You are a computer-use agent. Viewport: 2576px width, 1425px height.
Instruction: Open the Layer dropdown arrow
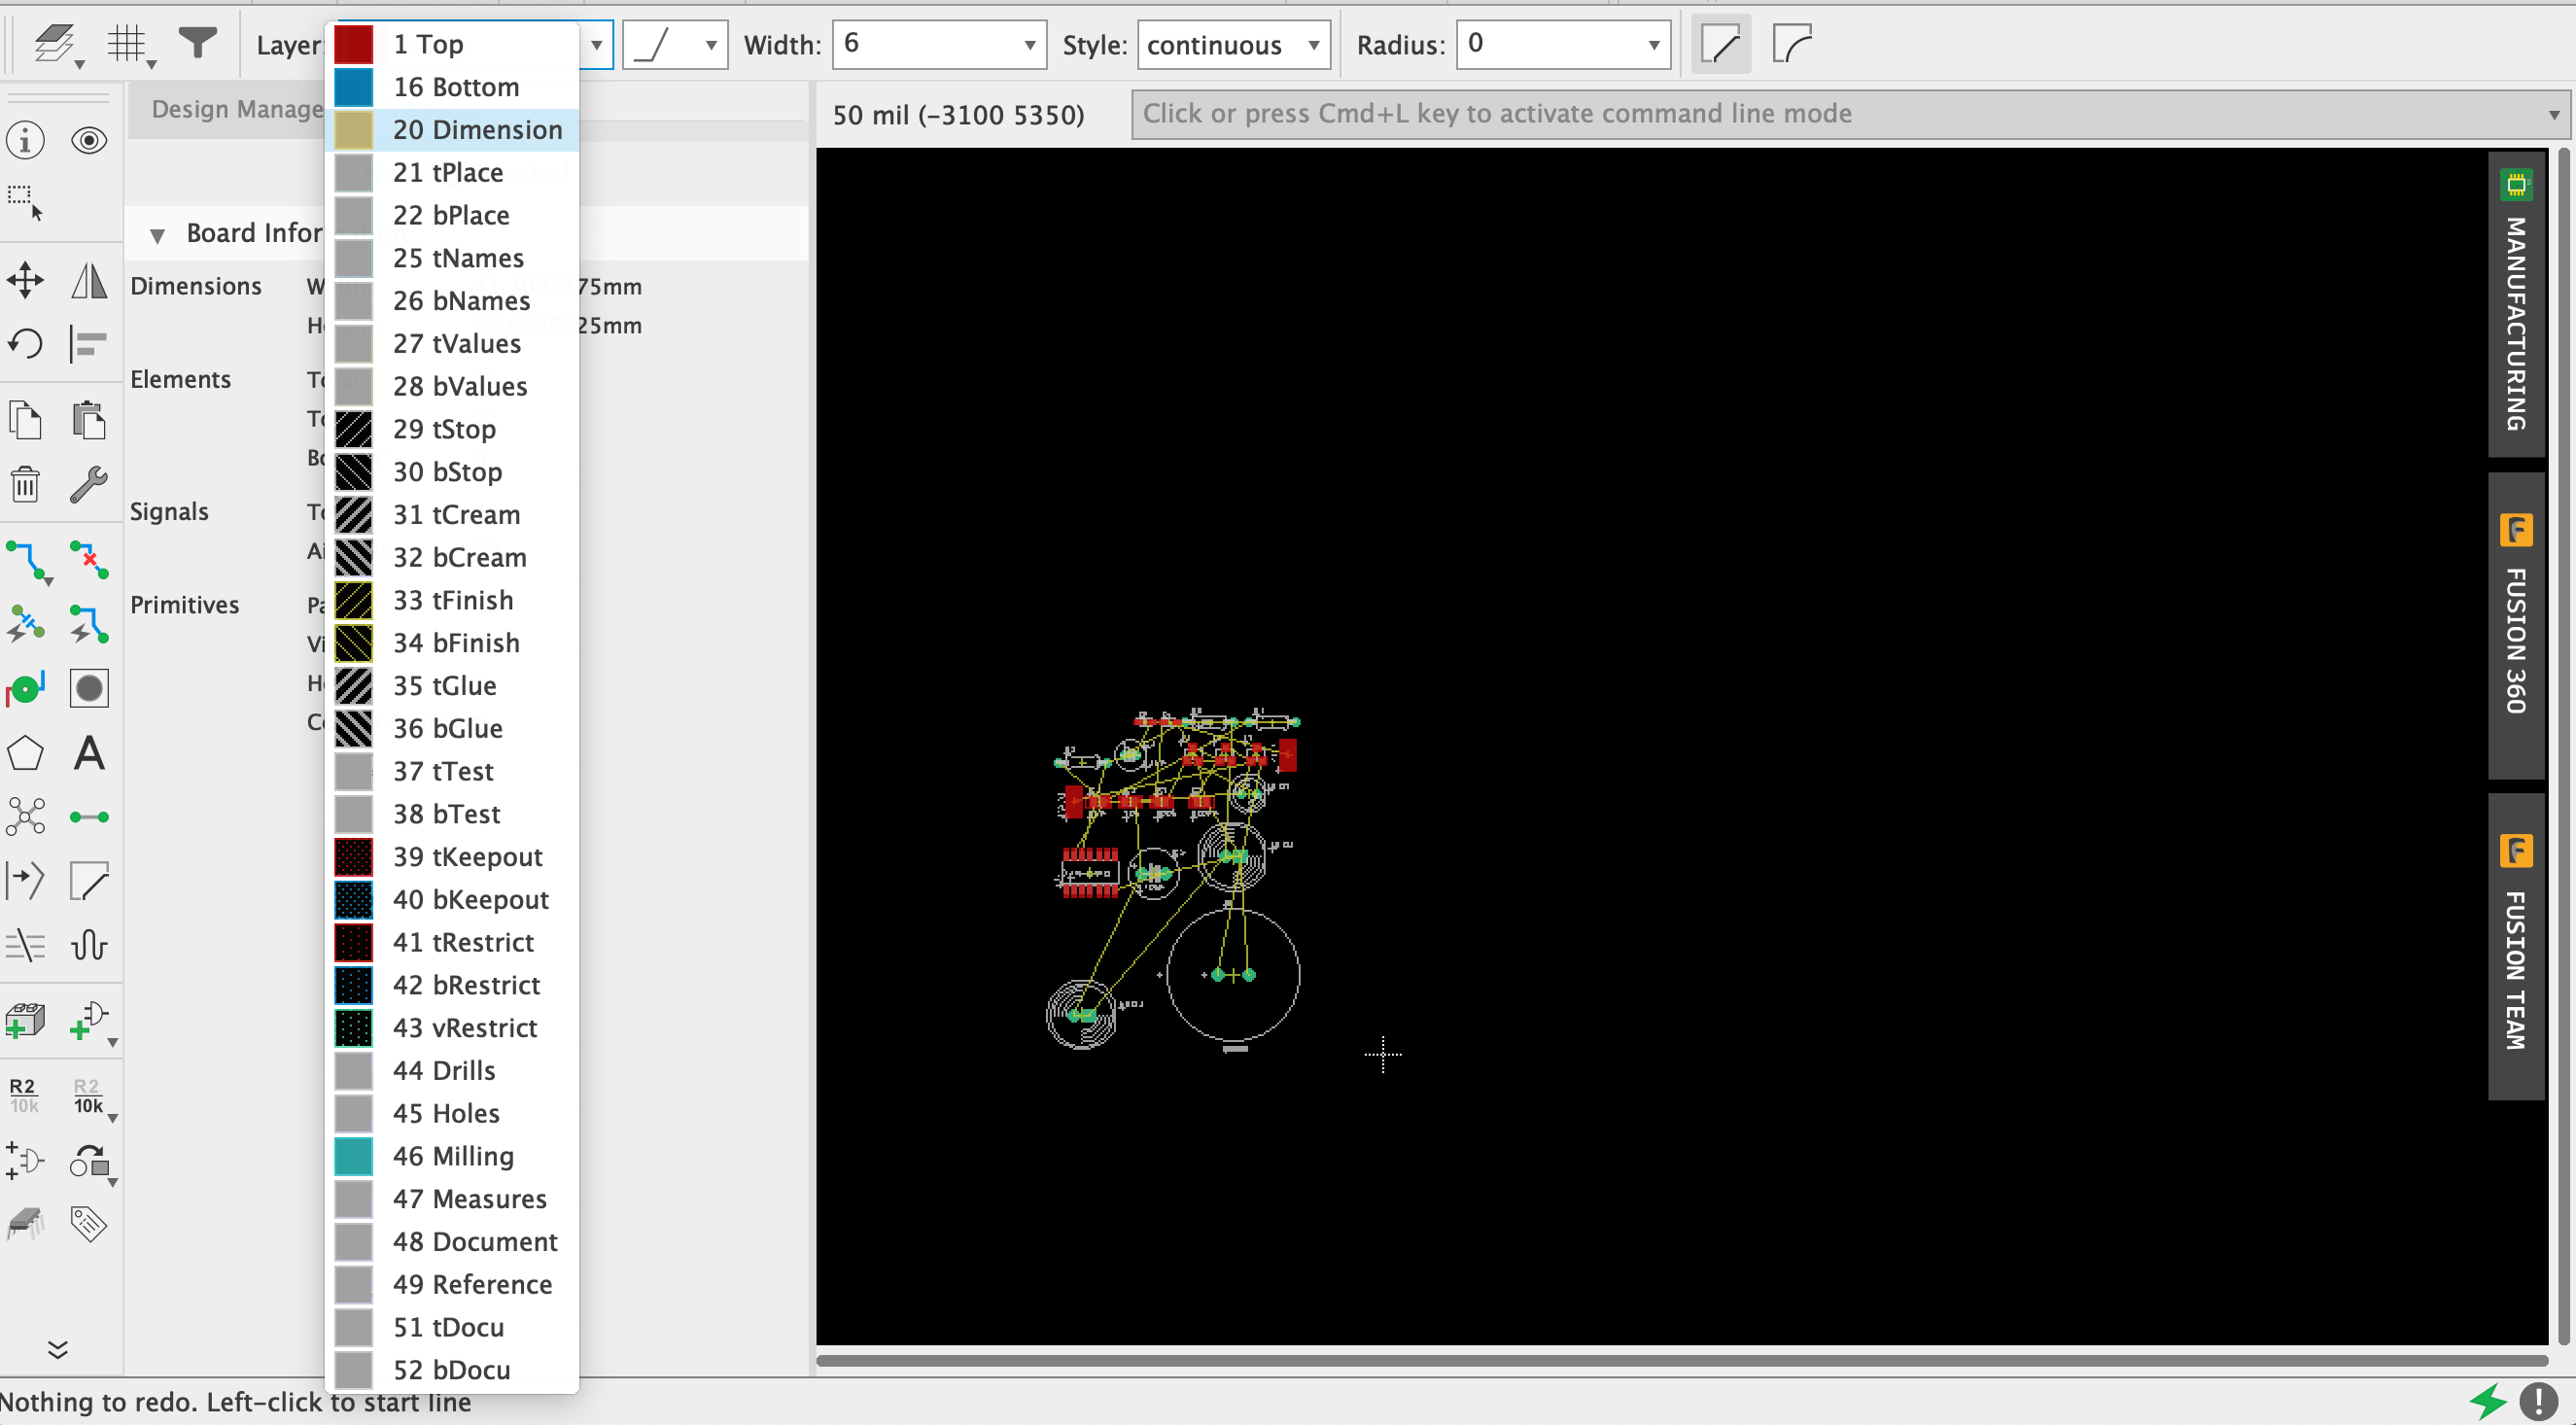pos(596,45)
